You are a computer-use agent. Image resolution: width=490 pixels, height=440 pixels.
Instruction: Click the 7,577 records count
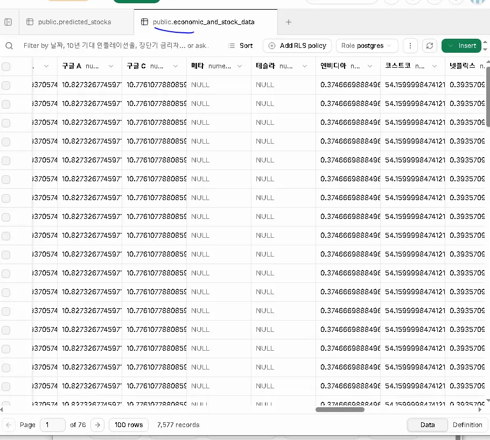(x=178, y=425)
